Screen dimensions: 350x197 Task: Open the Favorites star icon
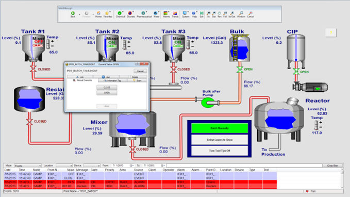108,14
